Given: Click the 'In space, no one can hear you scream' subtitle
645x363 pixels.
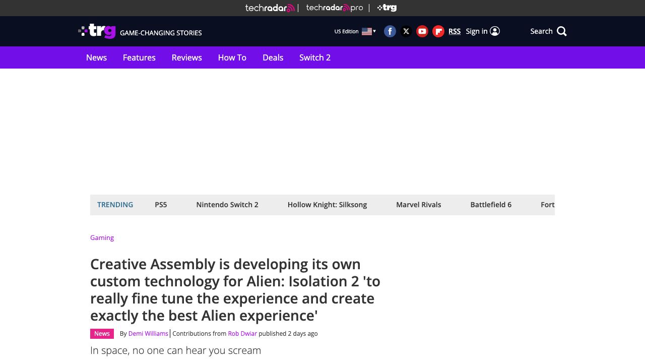Looking at the screenshot, I should coord(175,350).
